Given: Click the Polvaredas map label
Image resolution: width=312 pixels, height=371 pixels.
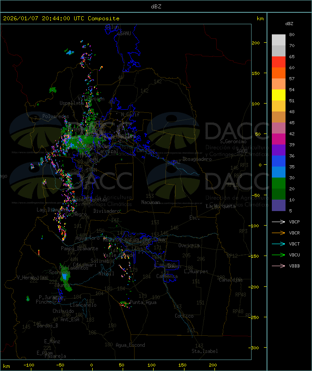Looking at the screenshot, I should tap(56, 116).
